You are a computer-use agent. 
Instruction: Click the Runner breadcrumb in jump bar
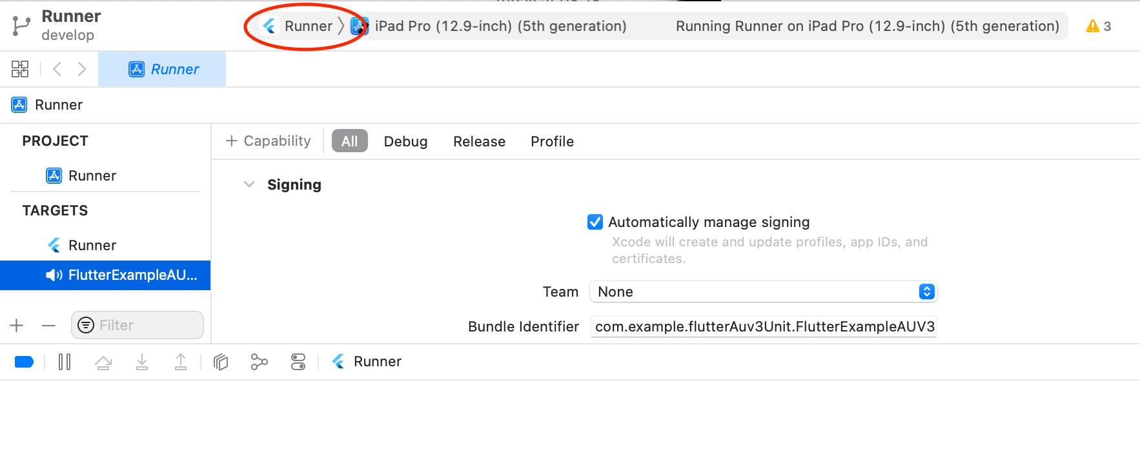pos(47,104)
